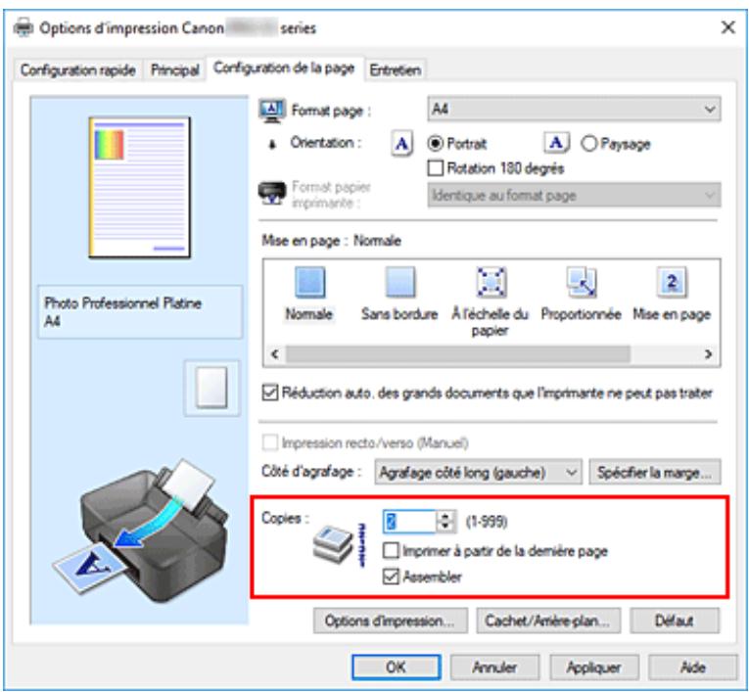This screenshot has height=692, width=749.
Task: Choose the Sans bordure layout icon
Action: click(x=399, y=282)
